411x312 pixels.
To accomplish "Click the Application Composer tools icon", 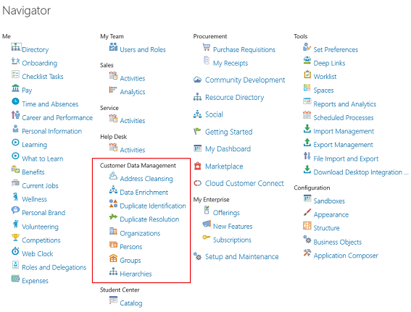I will (x=307, y=253).
